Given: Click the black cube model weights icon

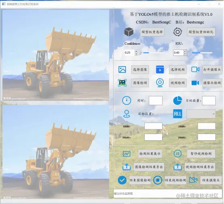Looking at the screenshot, I should click(129, 32).
